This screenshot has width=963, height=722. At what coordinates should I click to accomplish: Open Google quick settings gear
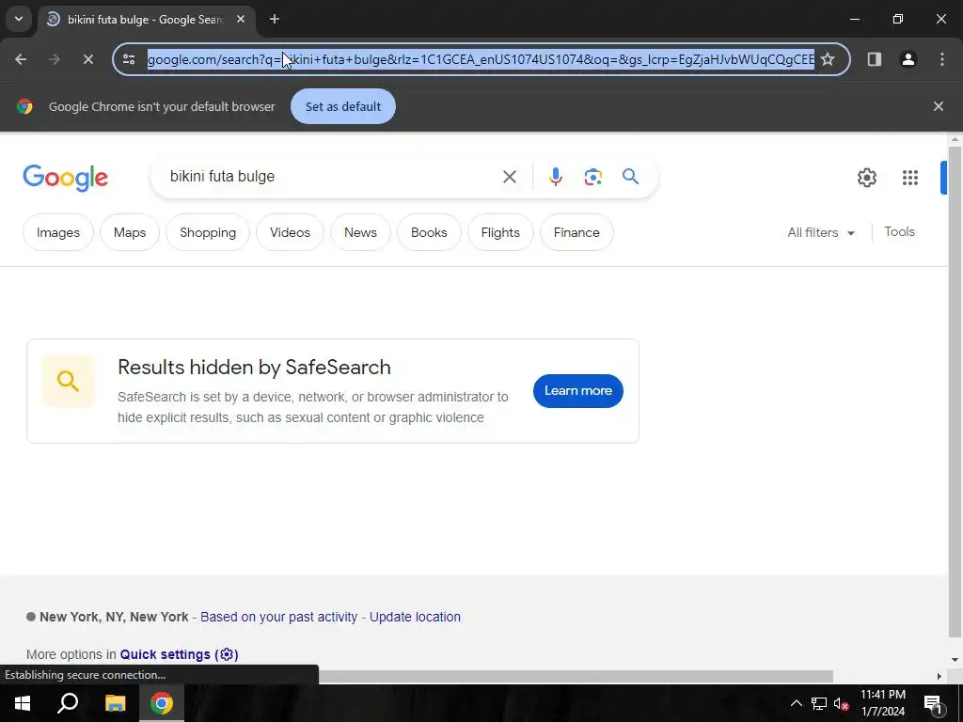[866, 178]
